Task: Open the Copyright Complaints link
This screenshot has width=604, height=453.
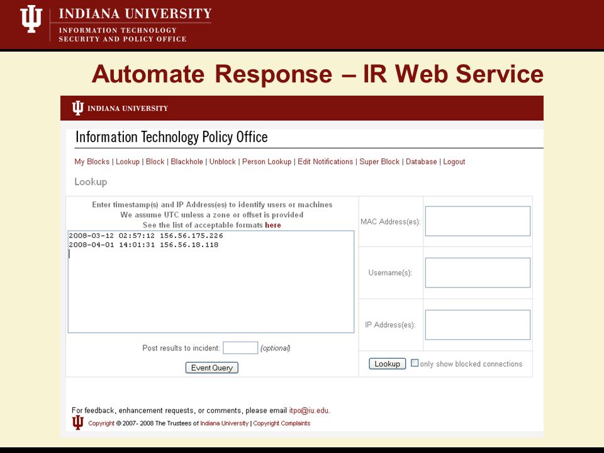Action: [282, 423]
